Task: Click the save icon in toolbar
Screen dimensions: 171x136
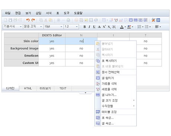Action: [10, 20]
